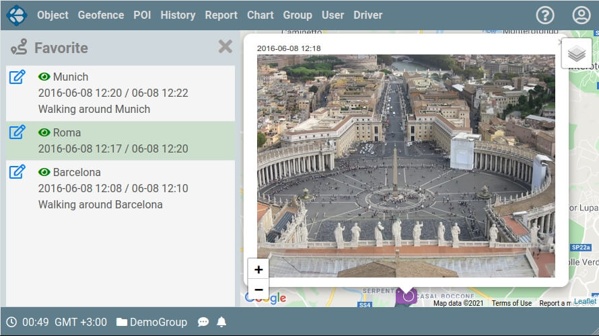
Task: Open the GMT +3:00 timezone selector
Action: point(80,323)
